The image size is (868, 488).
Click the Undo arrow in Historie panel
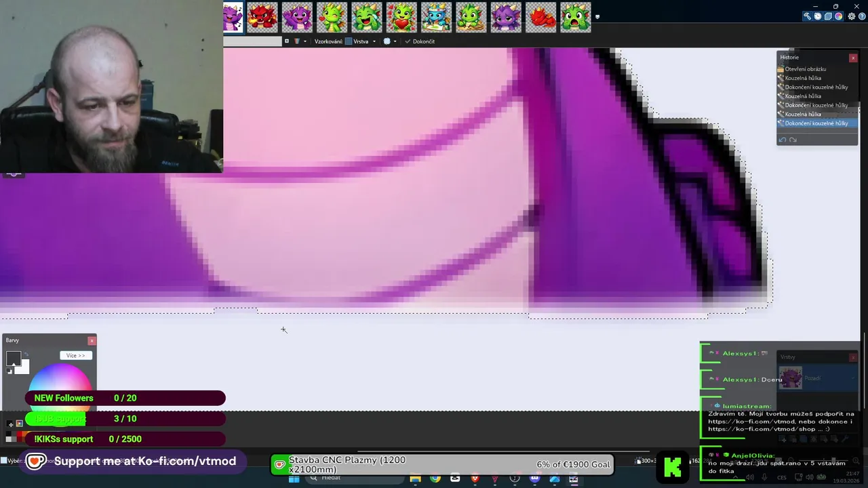pos(783,140)
